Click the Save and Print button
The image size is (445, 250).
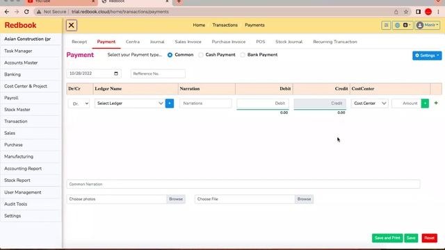click(387, 238)
